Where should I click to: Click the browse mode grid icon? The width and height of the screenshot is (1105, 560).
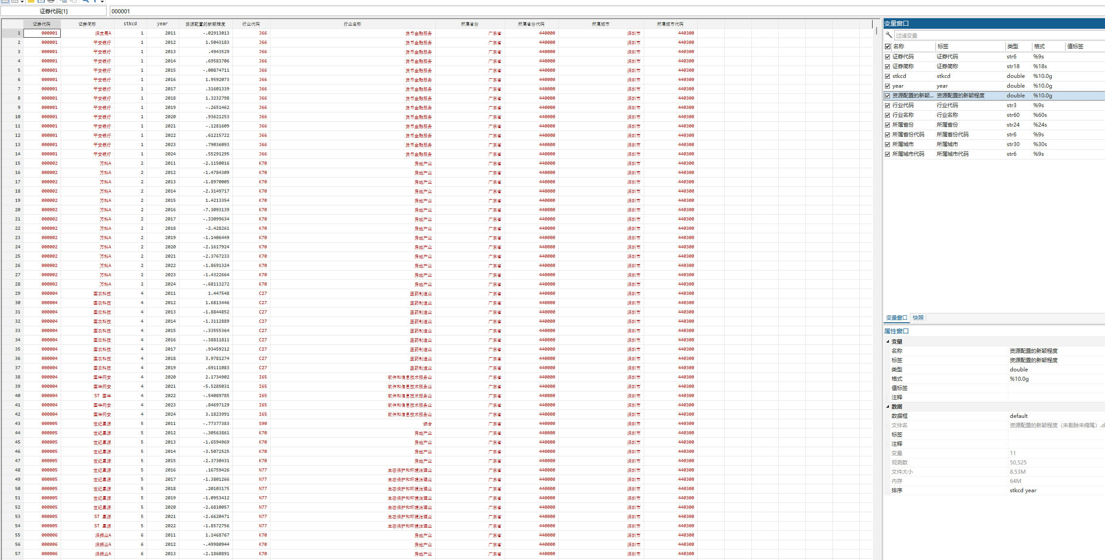click(x=15, y=1)
